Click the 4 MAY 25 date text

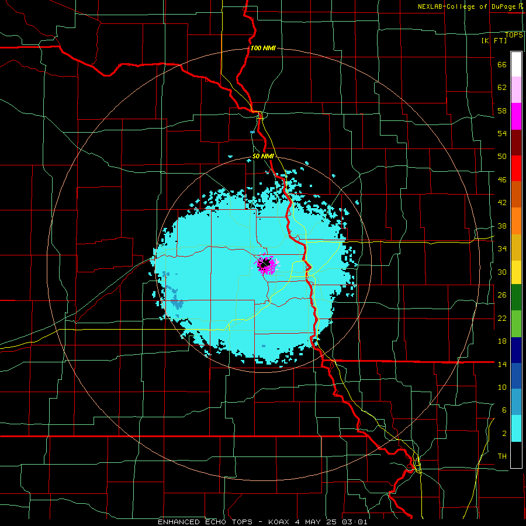(x=316, y=522)
